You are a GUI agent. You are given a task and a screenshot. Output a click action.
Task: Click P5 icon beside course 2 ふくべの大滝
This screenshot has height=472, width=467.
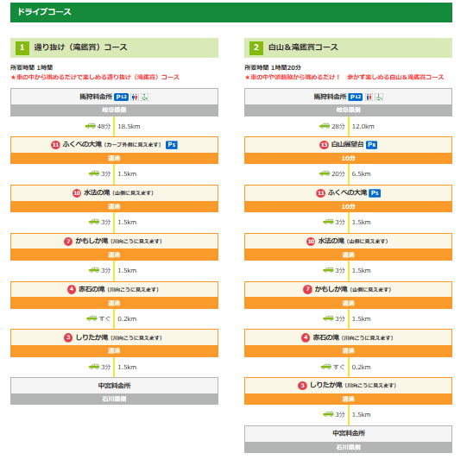(375, 193)
